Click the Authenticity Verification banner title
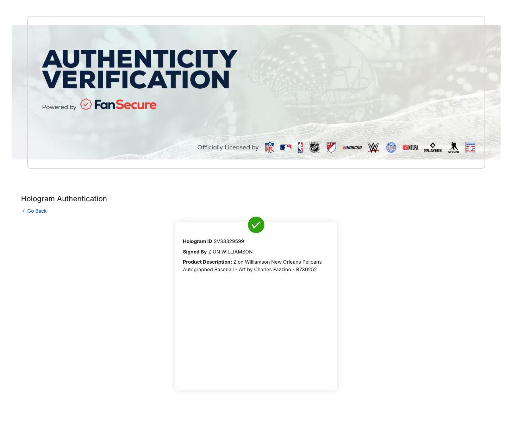 140,69
